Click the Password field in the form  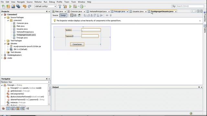coord(90,36)
